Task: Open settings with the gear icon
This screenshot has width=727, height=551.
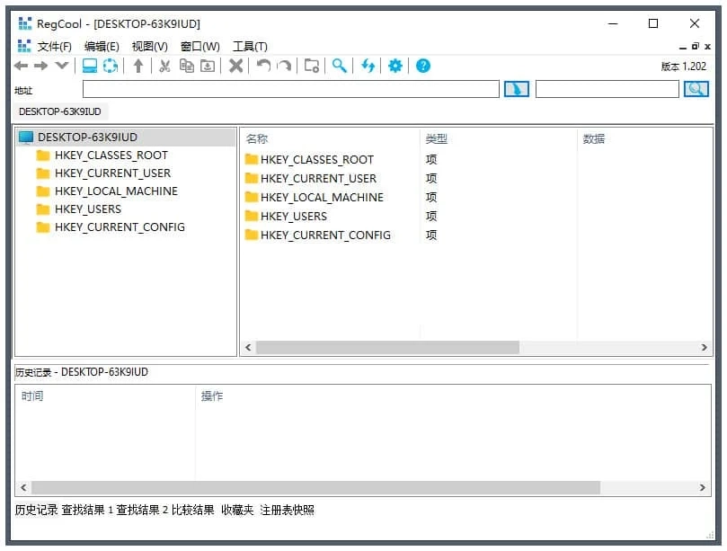Action: (395, 66)
